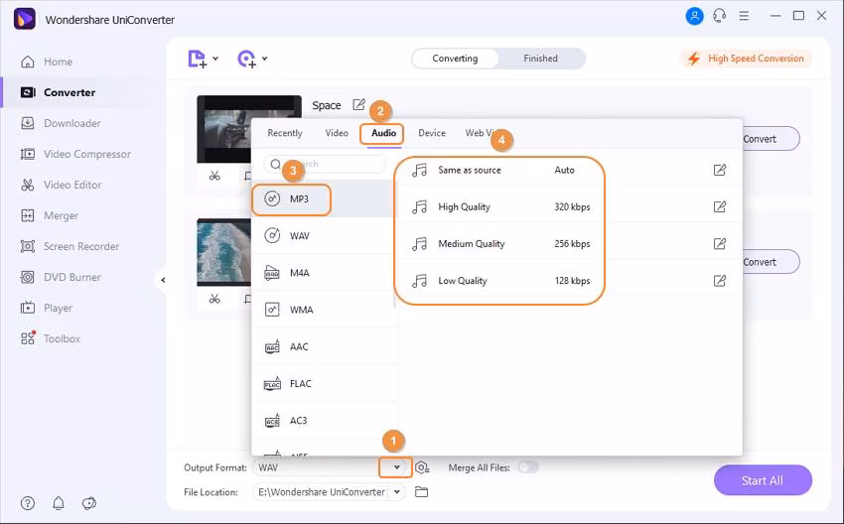Viewport: 844px width, 524px height.
Task: Expand the Add Files dropdown arrow
Action: (x=215, y=59)
